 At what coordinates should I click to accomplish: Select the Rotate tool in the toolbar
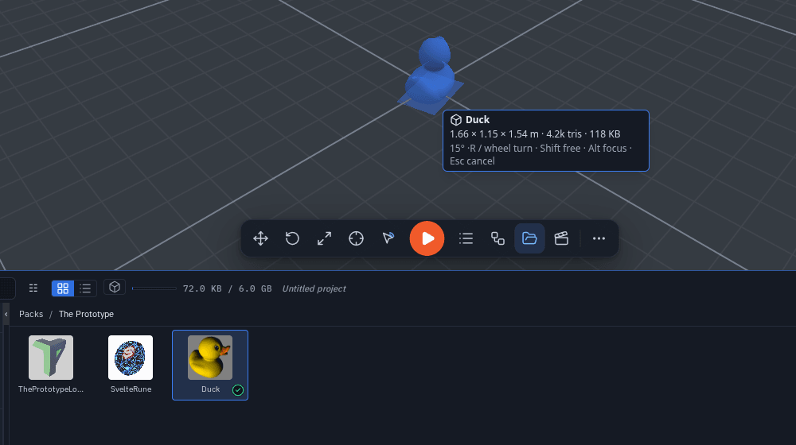click(x=292, y=238)
